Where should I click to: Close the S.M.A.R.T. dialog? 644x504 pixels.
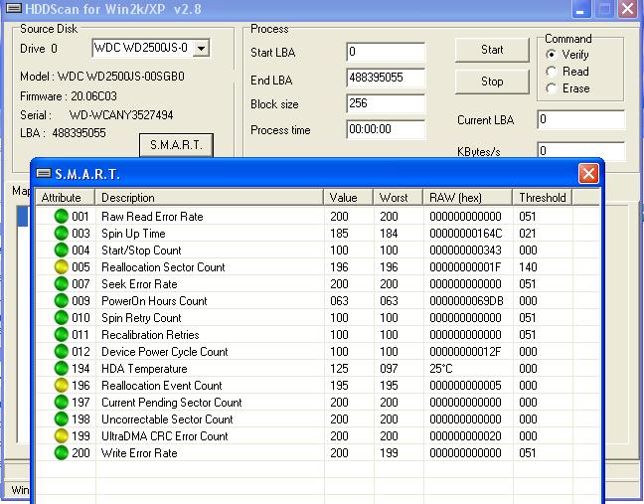[x=588, y=173]
